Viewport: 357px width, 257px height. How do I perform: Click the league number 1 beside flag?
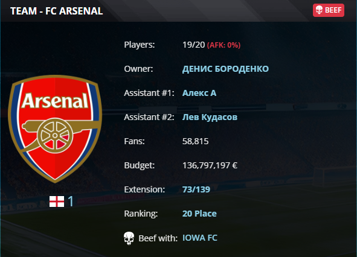[x=71, y=201]
